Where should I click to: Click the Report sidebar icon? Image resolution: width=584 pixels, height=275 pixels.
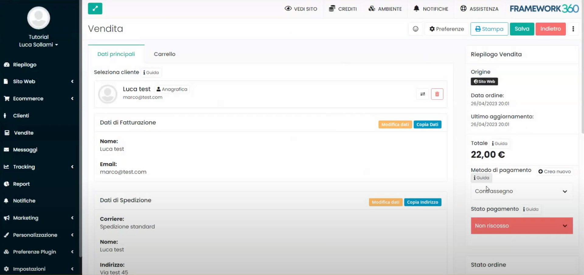pyautogui.click(x=7, y=184)
